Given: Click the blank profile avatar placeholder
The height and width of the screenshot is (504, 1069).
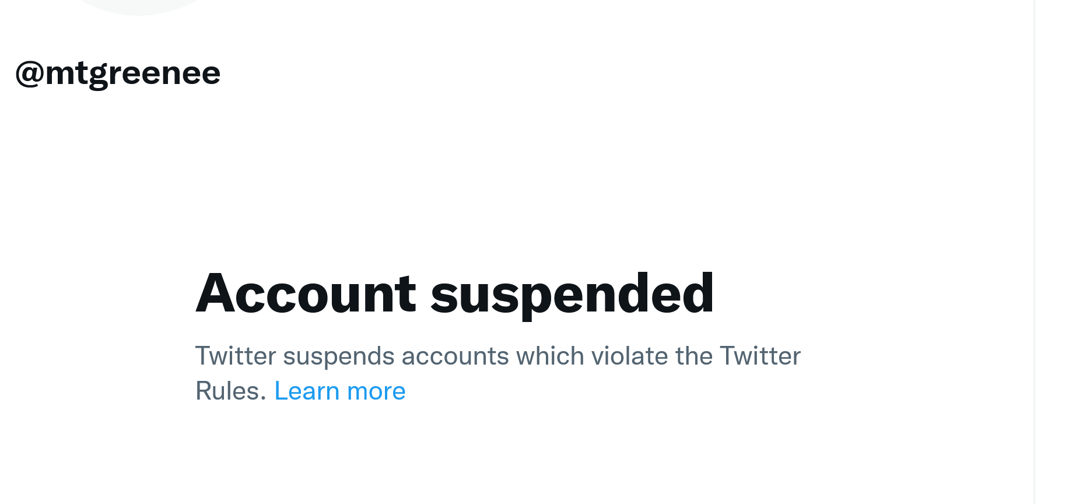Looking at the screenshot, I should tap(139, 6).
